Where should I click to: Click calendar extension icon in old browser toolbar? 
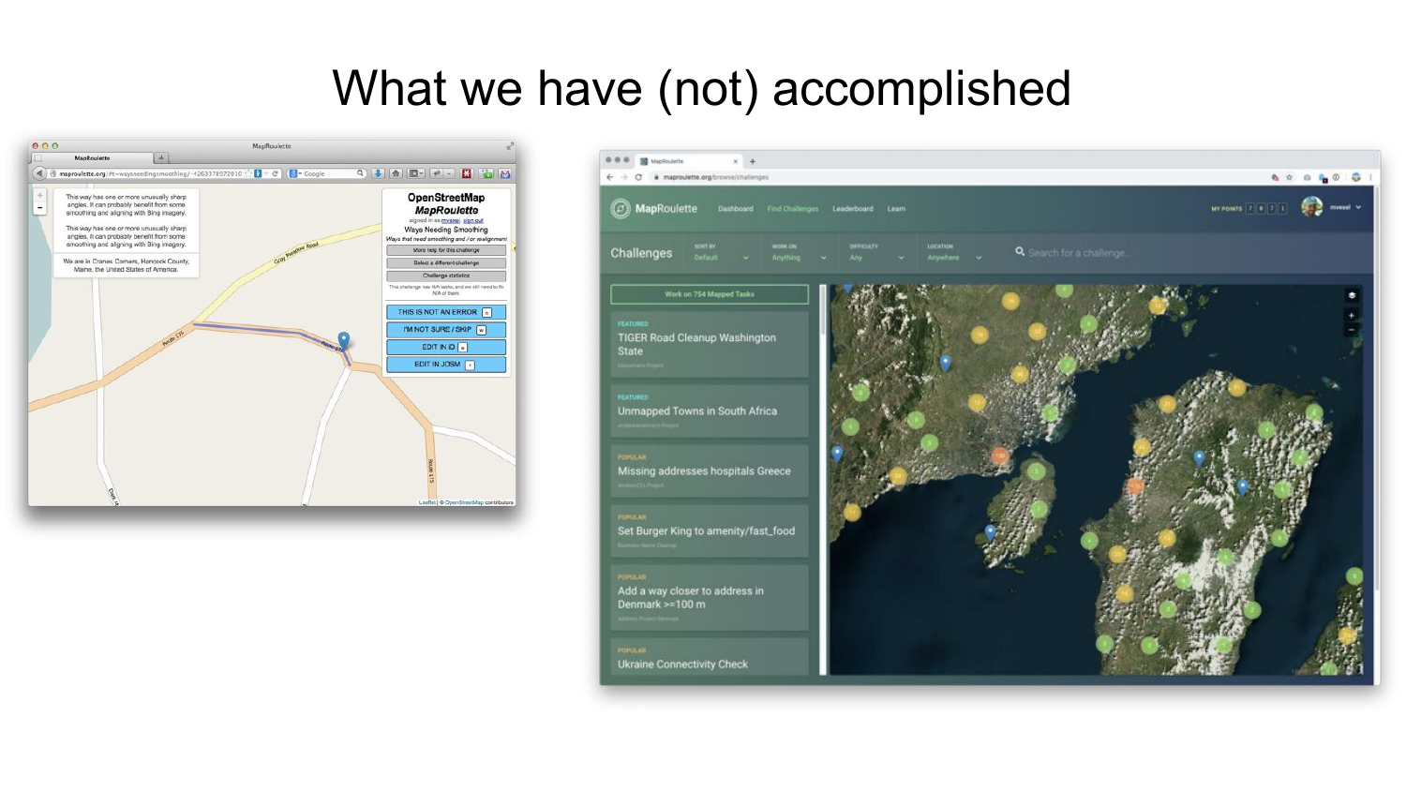pos(505,173)
